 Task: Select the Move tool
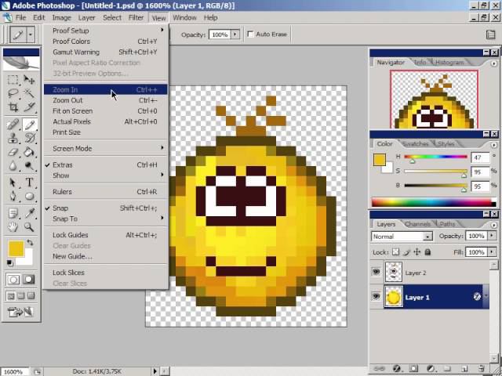click(29, 80)
